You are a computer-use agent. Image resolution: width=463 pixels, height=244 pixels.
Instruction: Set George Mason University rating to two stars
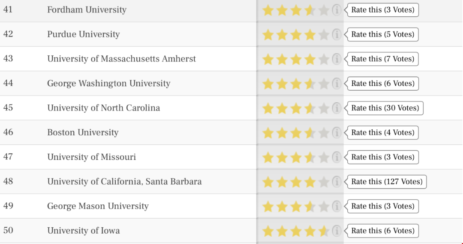tap(282, 207)
